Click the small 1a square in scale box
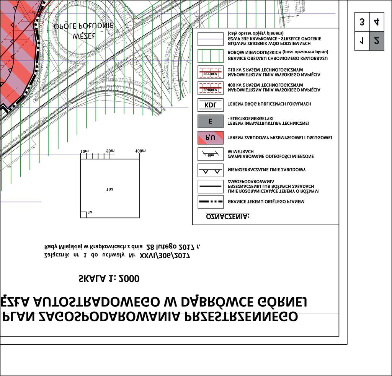This screenshot has height=376, width=392. point(83,215)
